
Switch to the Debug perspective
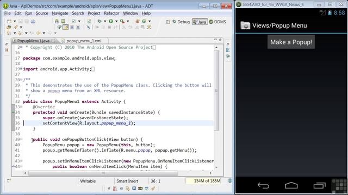[181, 22]
